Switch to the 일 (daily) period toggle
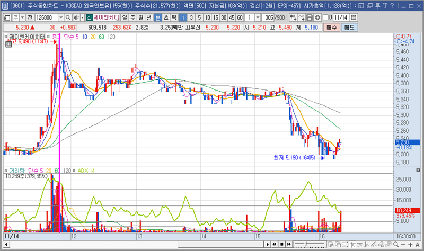Screen dimensions: 424x251 coord(124,17)
